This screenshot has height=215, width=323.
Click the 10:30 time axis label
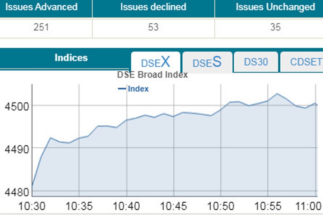coord(31,206)
